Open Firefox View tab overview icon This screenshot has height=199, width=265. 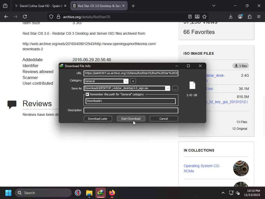(5, 6)
